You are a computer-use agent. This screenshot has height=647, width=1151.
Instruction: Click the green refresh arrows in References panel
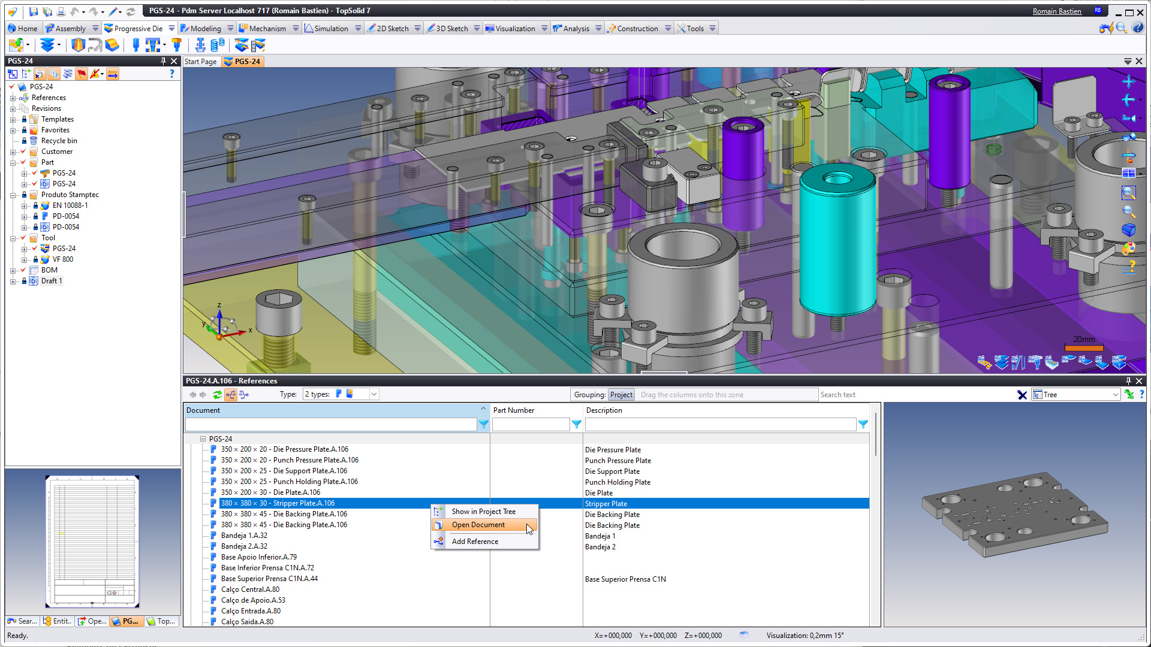217,394
